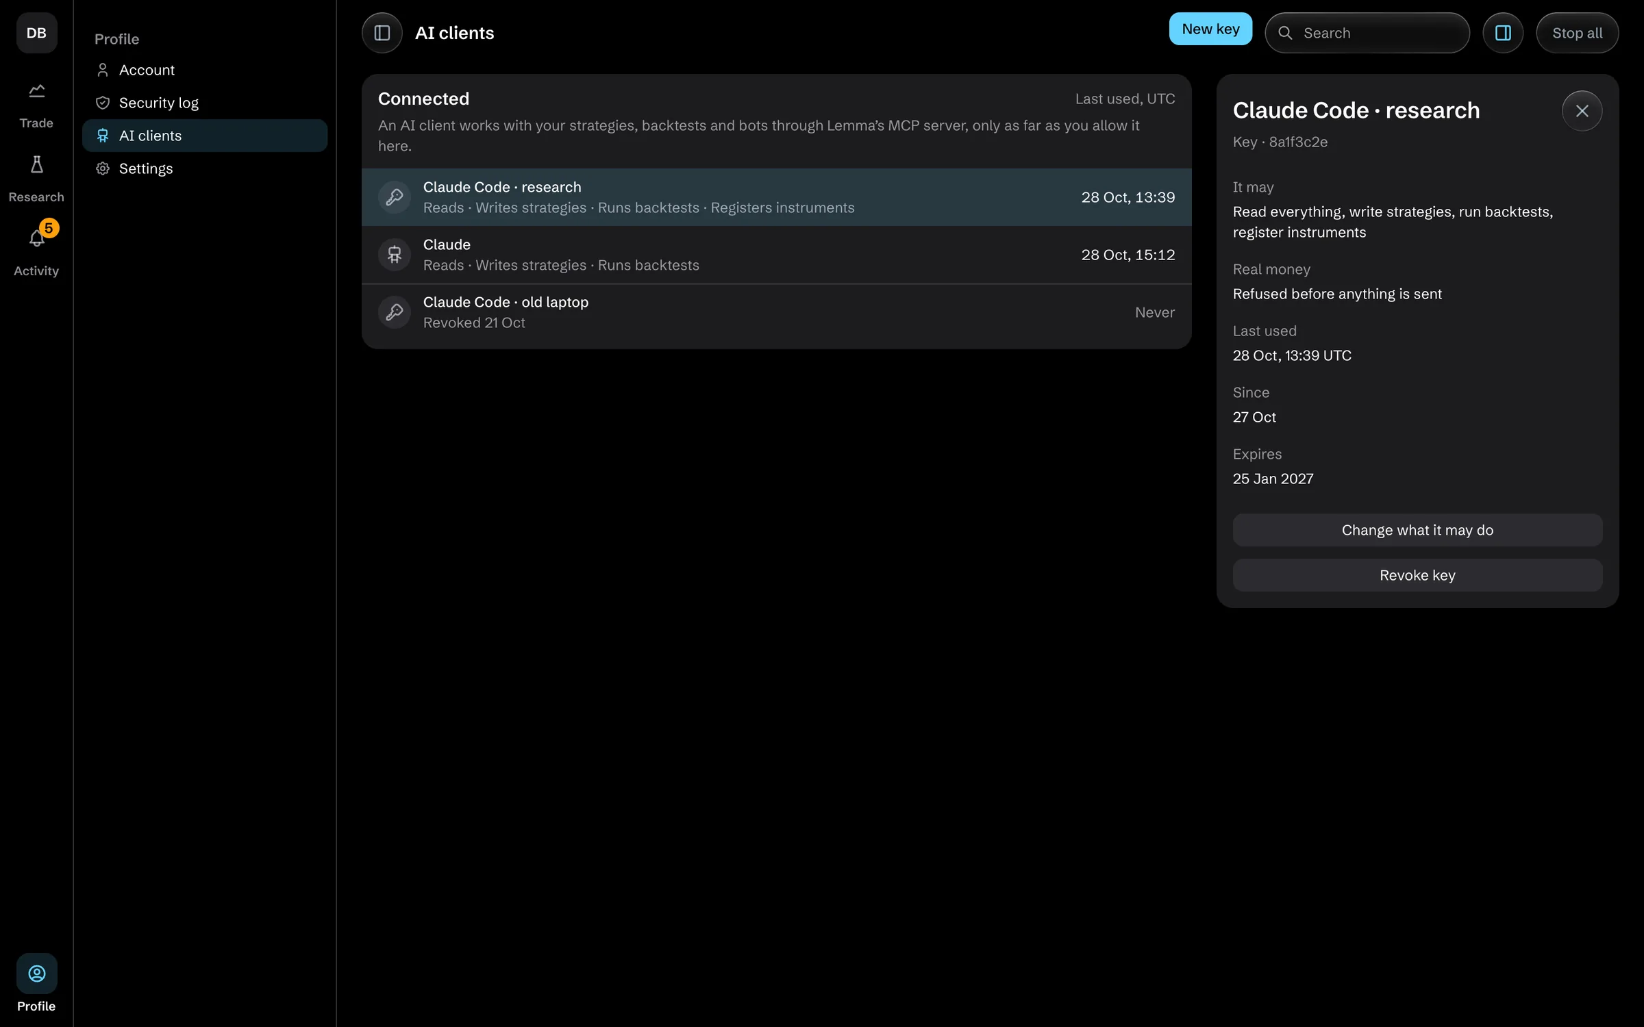This screenshot has width=1644, height=1027.
Task: Click the 28 Oct, 15:12 timestamp
Action: pyautogui.click(x=1128, y=255)
